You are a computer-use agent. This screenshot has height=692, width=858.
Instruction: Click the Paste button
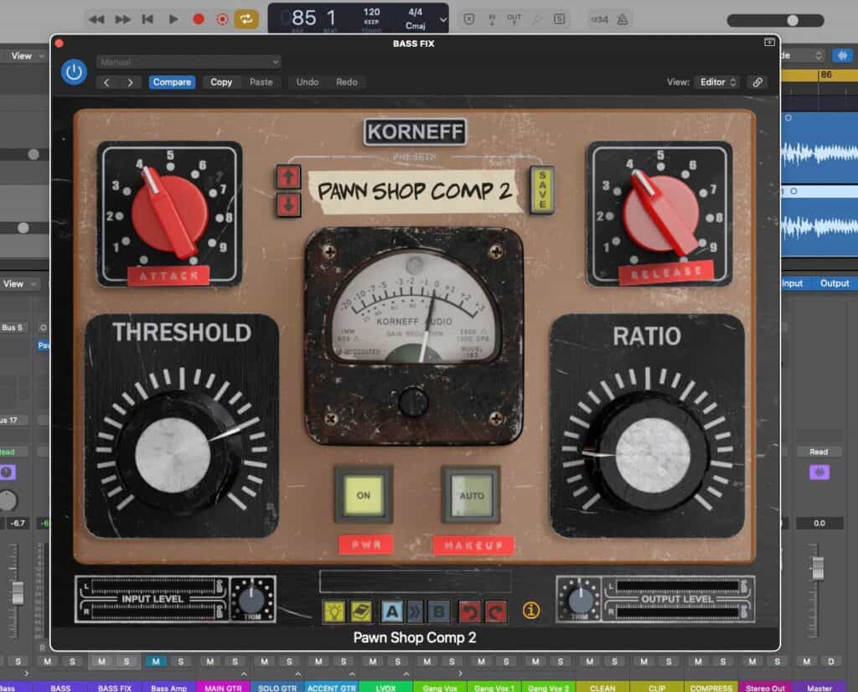[261, 82]
